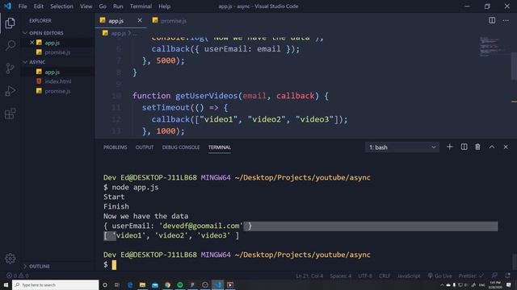Open editor More Actions ellipsis menu
Viewport: 517px width, 290px height.
(x=506, y=20)
